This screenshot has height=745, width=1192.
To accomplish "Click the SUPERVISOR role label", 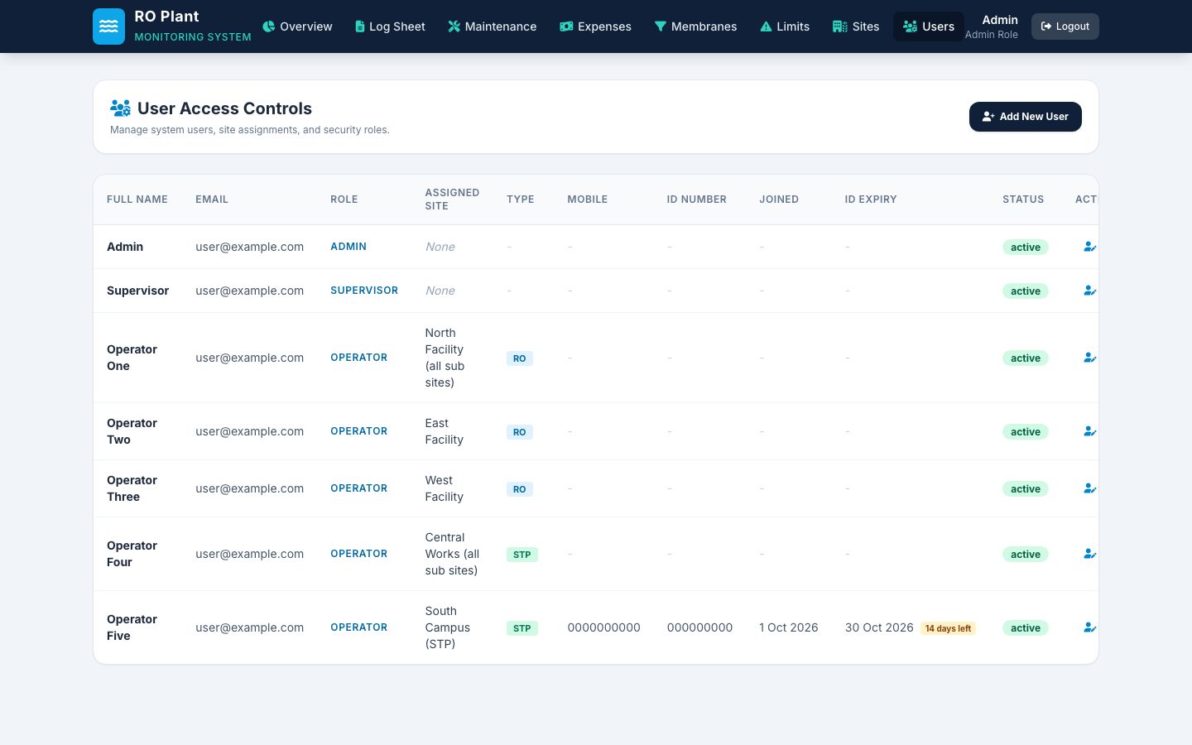I will pyautogui.click(x=364, y=291).
